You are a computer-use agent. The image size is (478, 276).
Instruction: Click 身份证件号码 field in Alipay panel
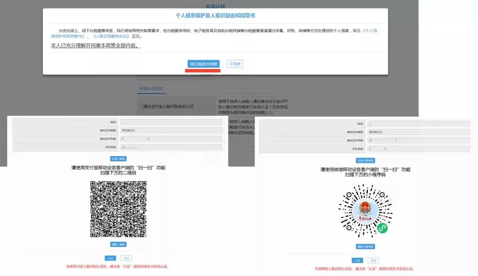pos(171,138)
